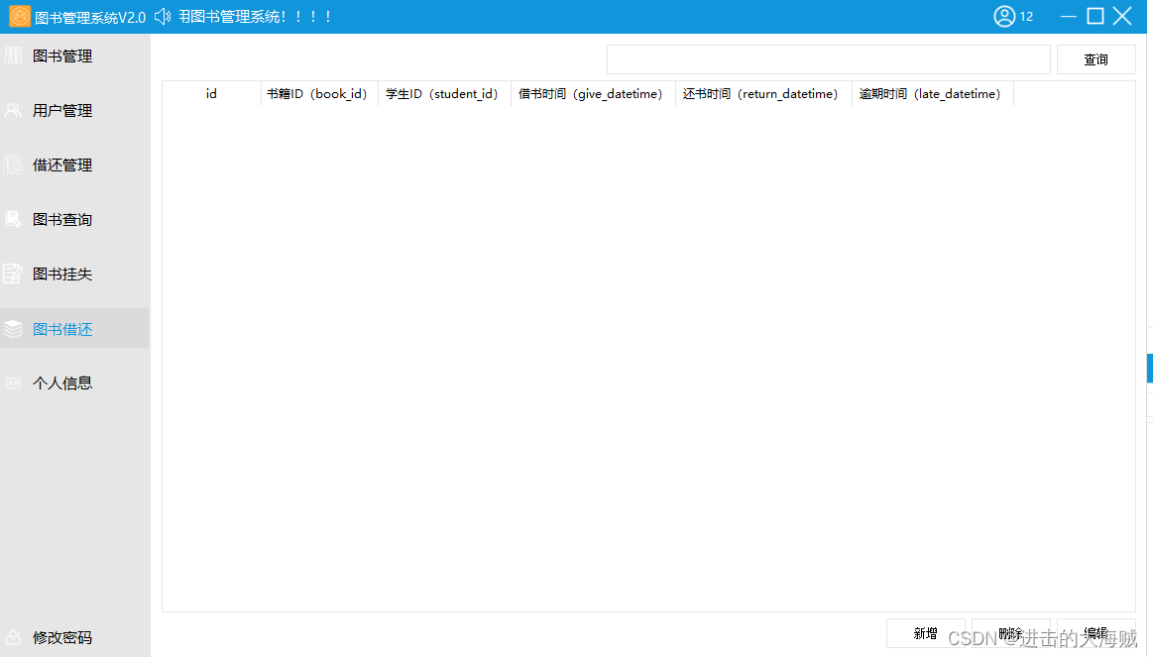Click the 个人信息 ID card icon
1153x657 pixels.
[x=13, y=383]
